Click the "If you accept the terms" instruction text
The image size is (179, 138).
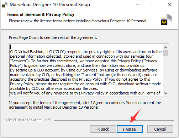pos(85,105)
